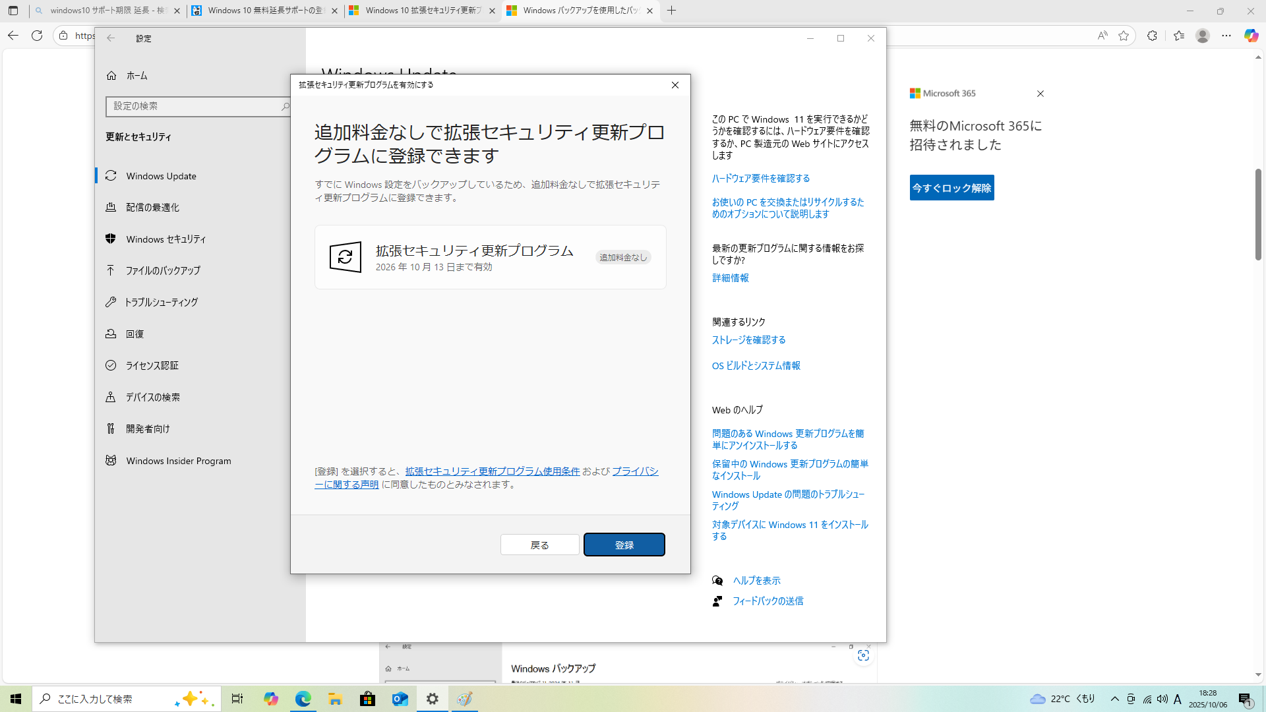Open 拡張セキュリティ更新プログラム使用条件 link

pos(492,471)
